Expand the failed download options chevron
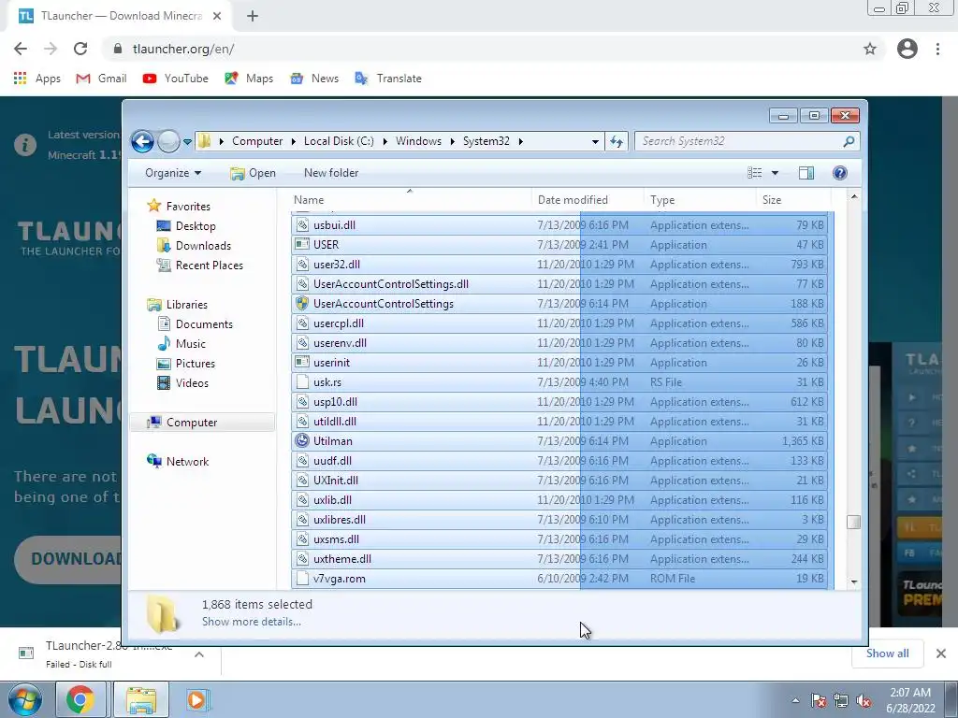The width and height of the screenshot is (958, 718). [199, 654]
